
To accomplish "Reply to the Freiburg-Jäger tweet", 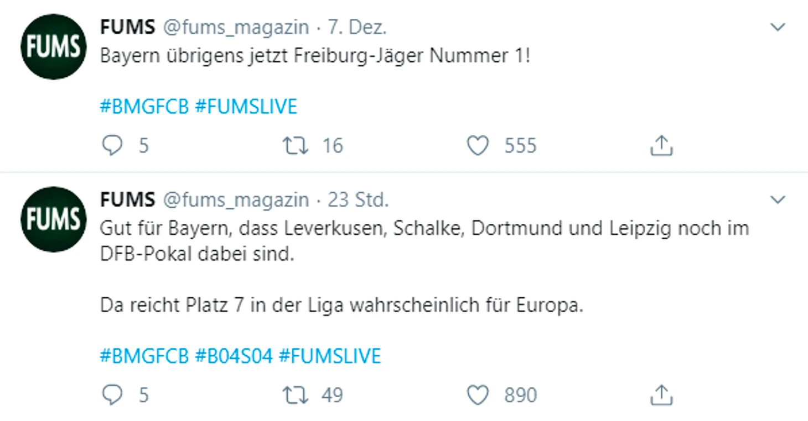I will (x=112, y=146).
